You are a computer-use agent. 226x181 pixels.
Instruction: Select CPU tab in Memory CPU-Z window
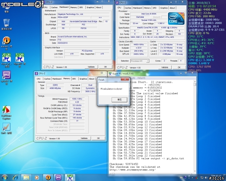coord(38,79)
